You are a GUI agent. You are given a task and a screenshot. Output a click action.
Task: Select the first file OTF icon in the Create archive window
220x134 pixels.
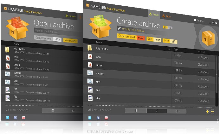(90, 90)
